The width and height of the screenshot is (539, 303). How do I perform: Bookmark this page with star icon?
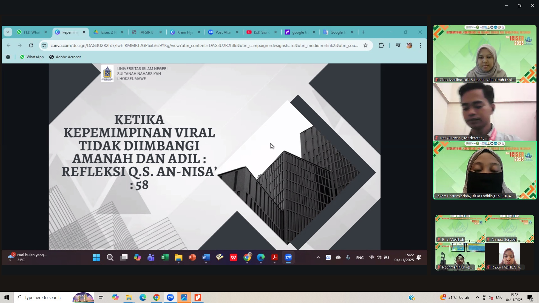366,45
